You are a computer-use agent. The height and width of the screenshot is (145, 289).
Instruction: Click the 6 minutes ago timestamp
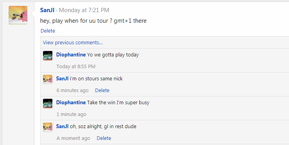[x=72, y=90]
